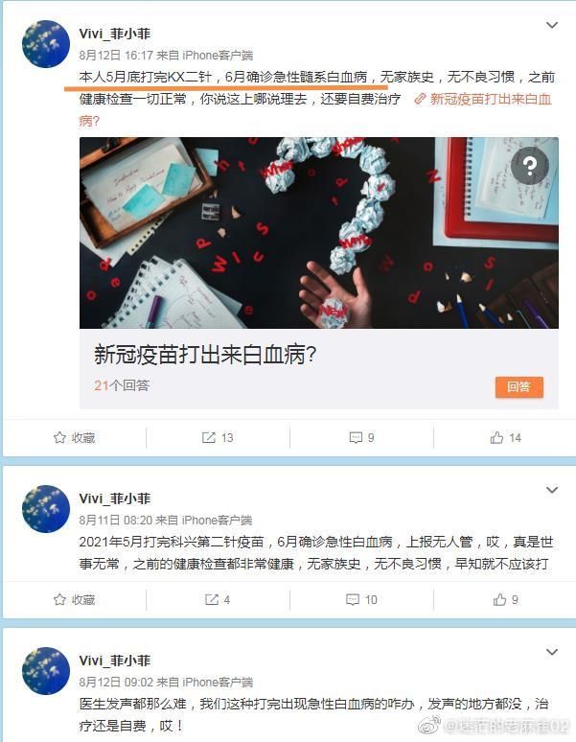Click the question mark badge on image
This screenshot has height=742, width=576.
[x=530, y=165]
